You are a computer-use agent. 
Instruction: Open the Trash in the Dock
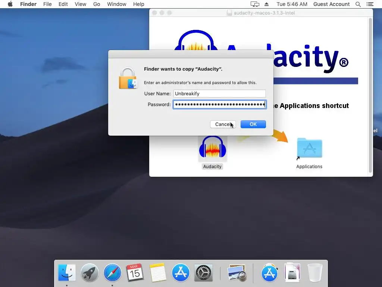click(315, 272)
